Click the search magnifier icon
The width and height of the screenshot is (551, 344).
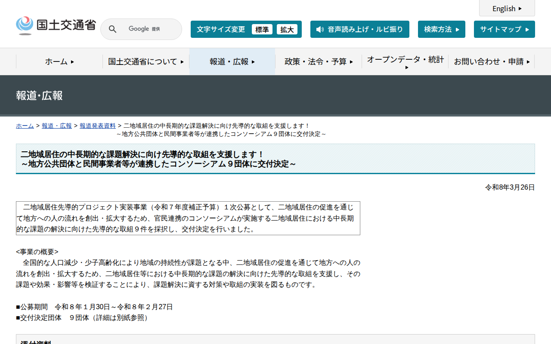(112, 29)
